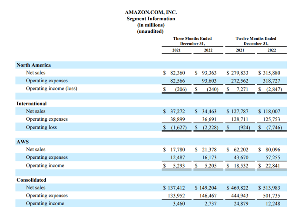Viewport: 305px width, 222px height.
Task: Select North America net sales value 93,363
Action: [x=209, y=73]
